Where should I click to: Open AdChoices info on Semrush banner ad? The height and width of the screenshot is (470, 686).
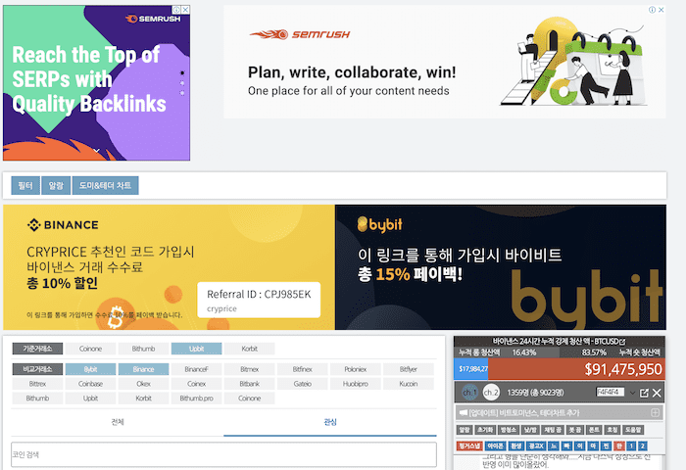point(652,10)
